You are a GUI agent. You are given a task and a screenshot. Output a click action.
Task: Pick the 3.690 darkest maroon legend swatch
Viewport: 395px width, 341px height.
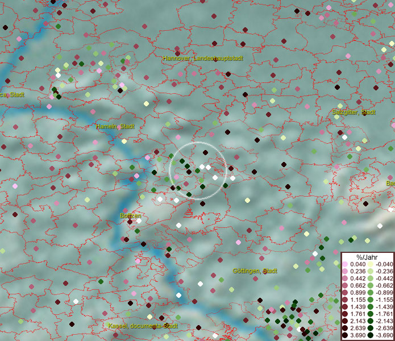[345, 336]
